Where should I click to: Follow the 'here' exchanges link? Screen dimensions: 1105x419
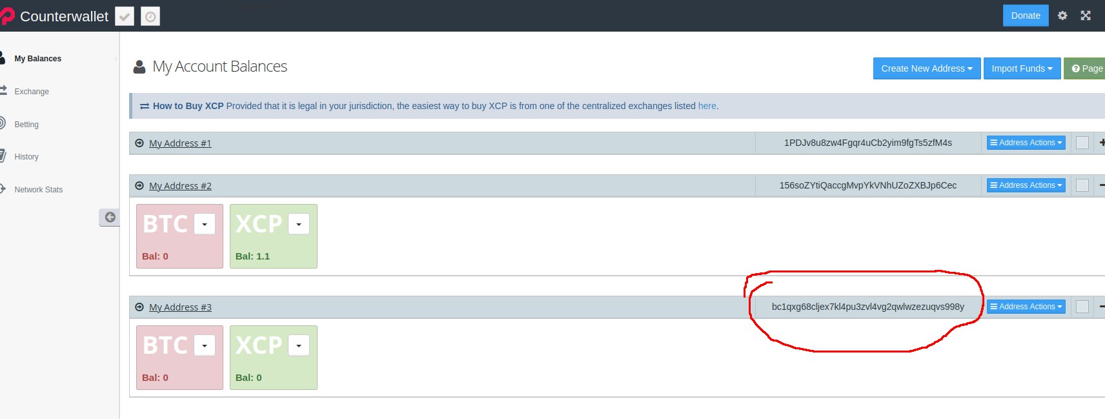pyautogui.click(x=707, y=106)
